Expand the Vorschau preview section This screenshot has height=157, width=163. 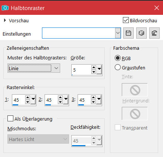point(5,20)
